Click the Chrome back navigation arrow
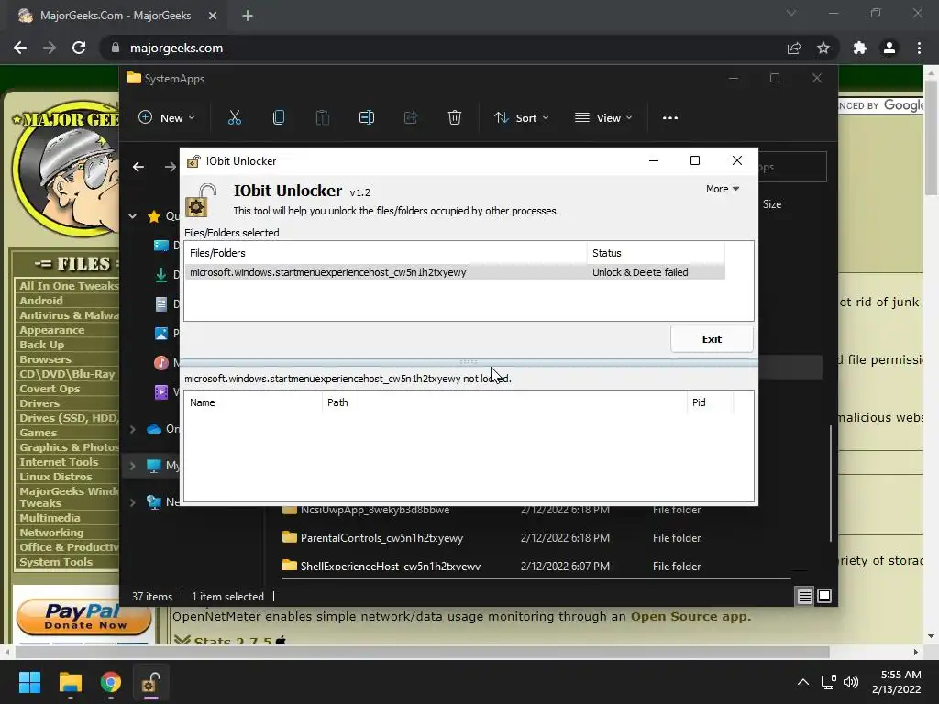This screenshot has width=939, height=704. [20, 48]
